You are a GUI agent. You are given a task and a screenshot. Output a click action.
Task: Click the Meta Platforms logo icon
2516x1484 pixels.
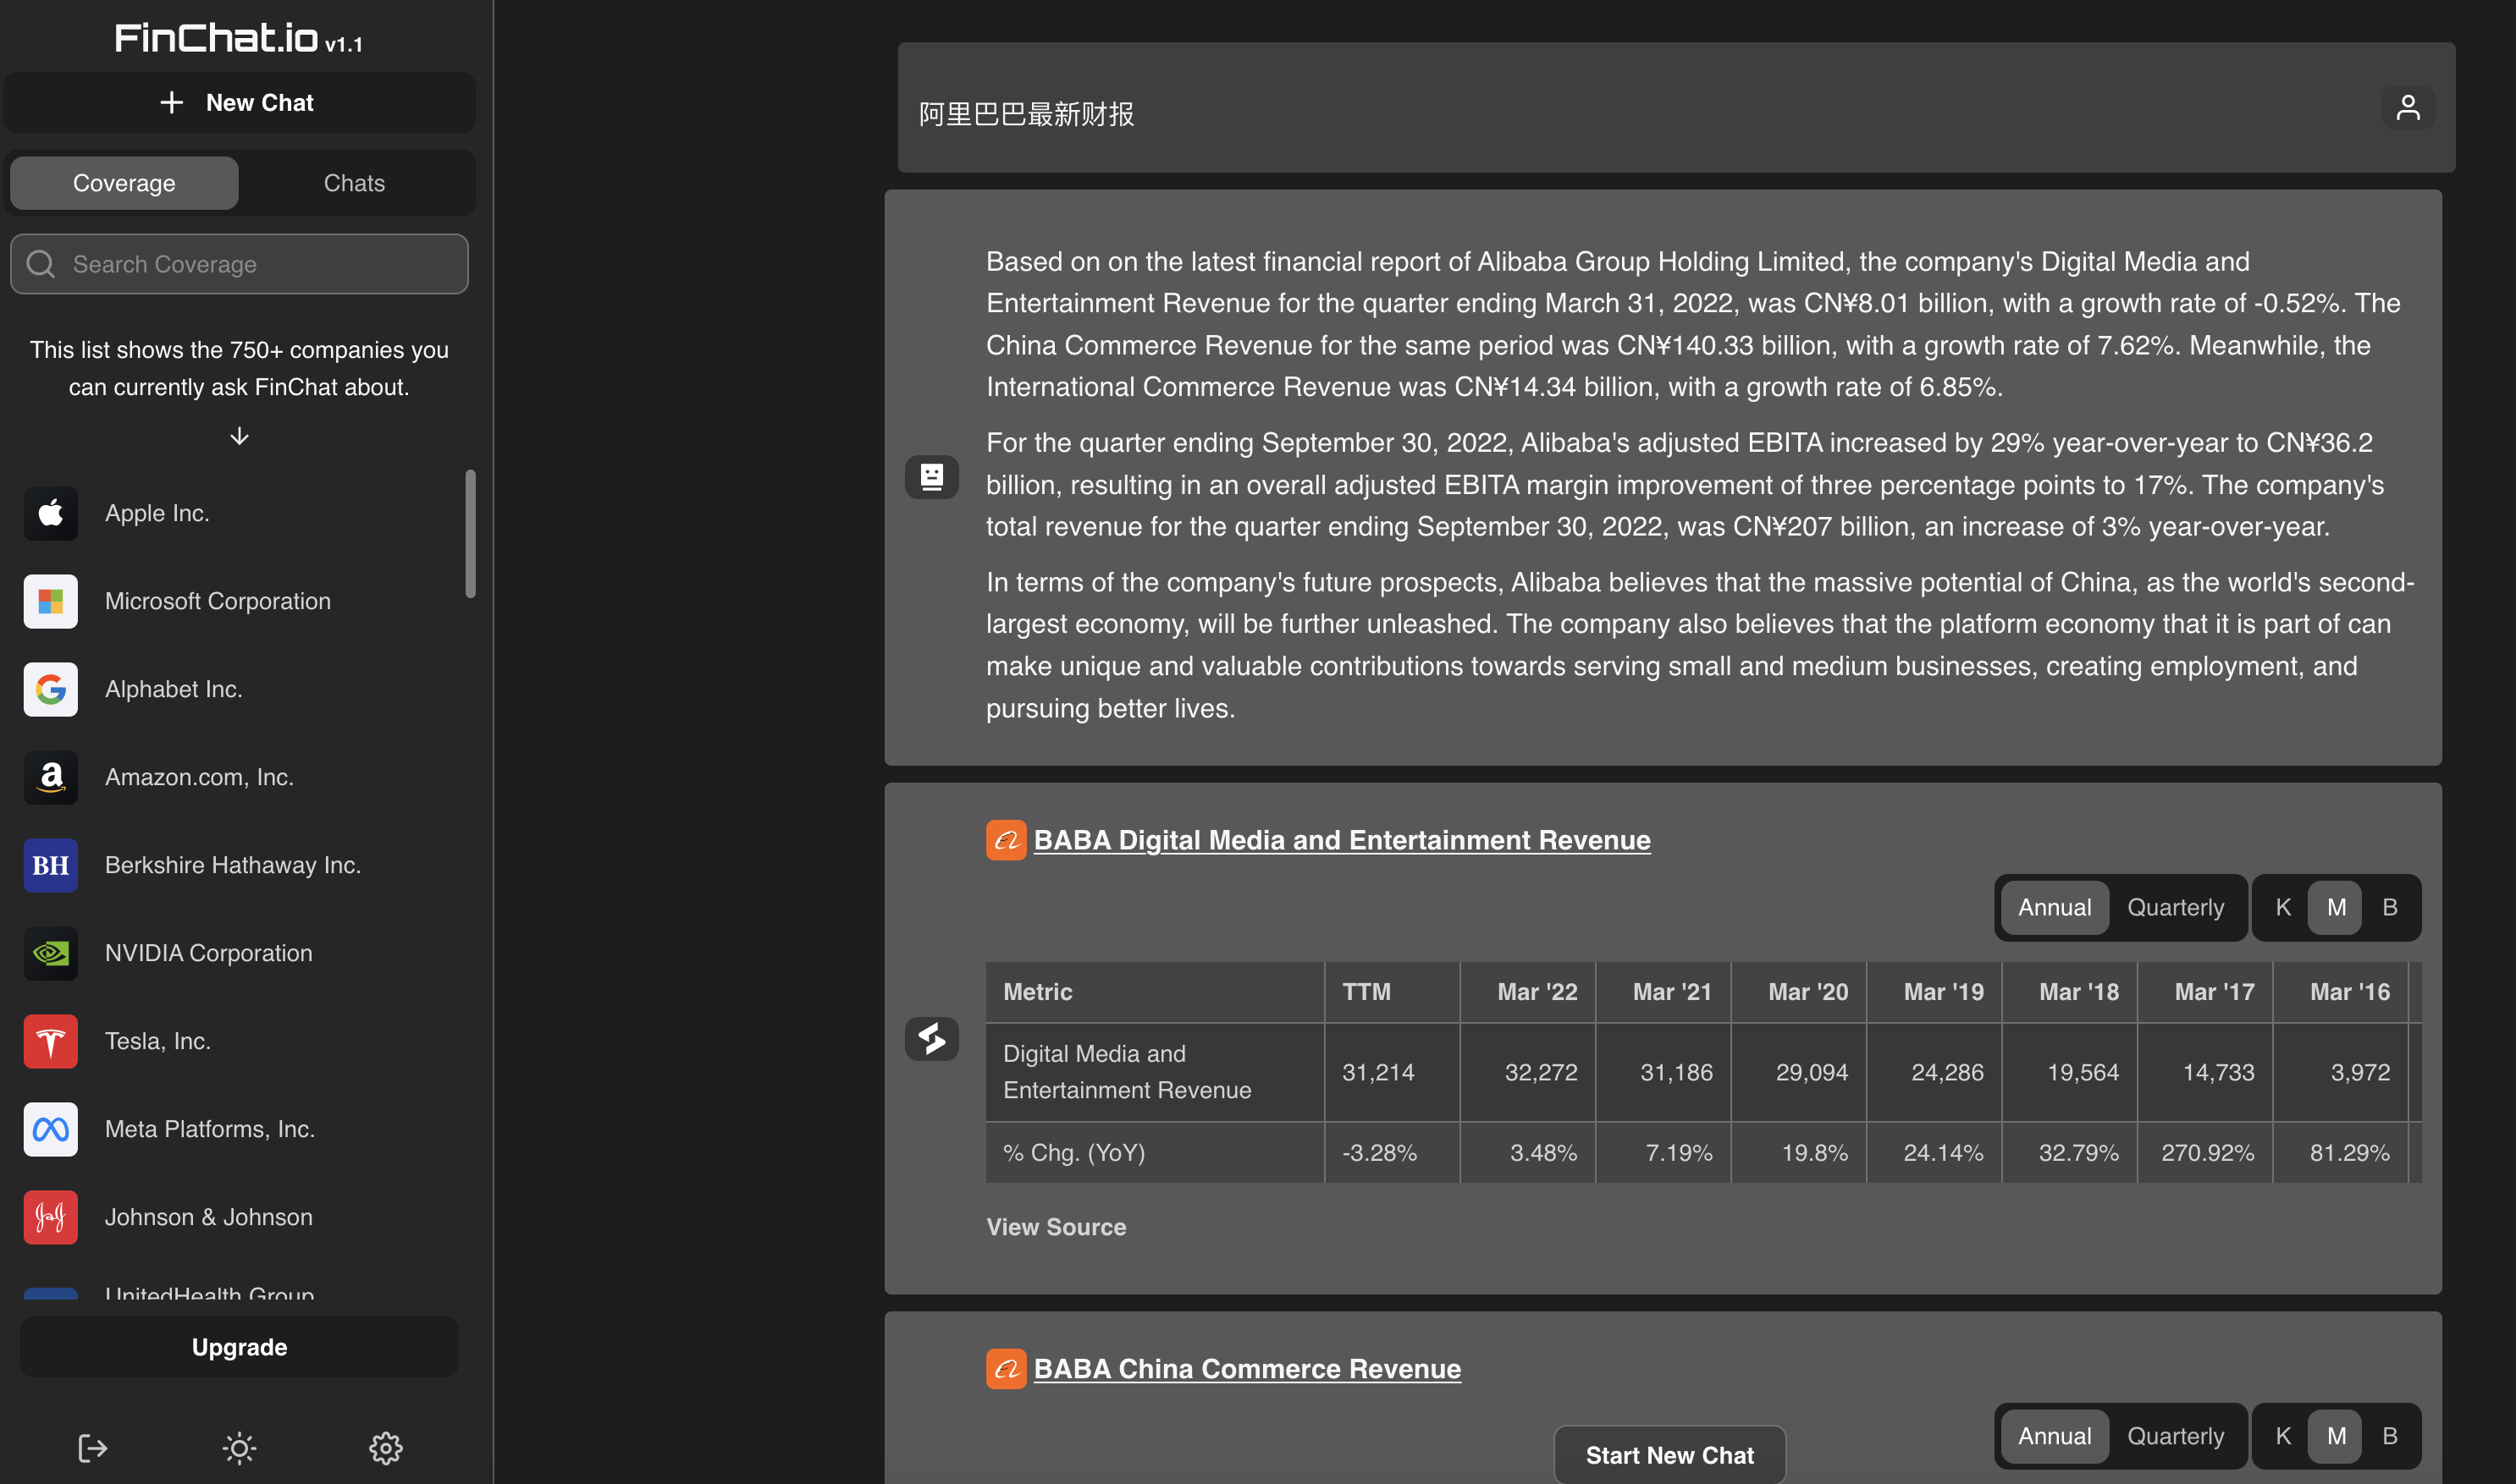[51, 1129]
